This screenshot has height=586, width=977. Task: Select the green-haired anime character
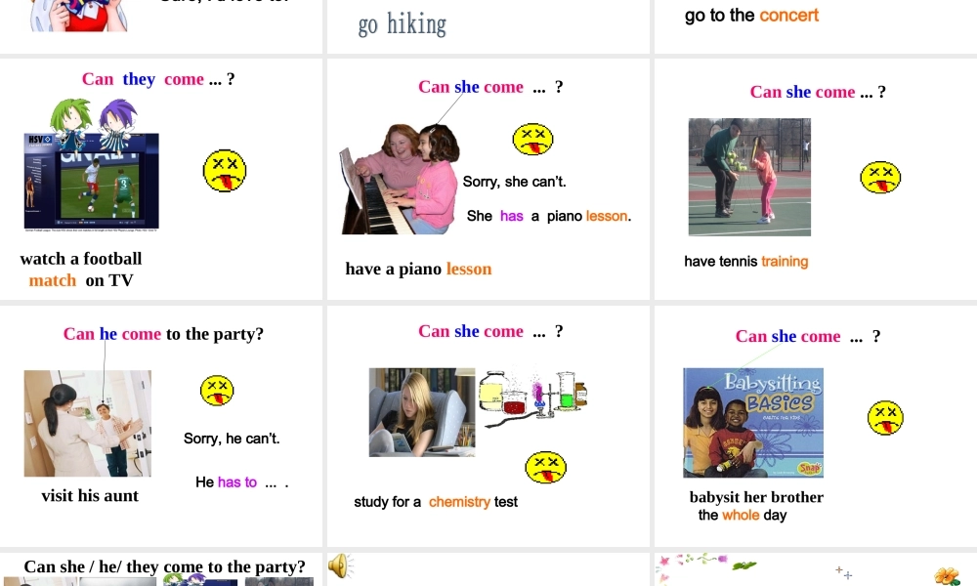tap(71, 125)
